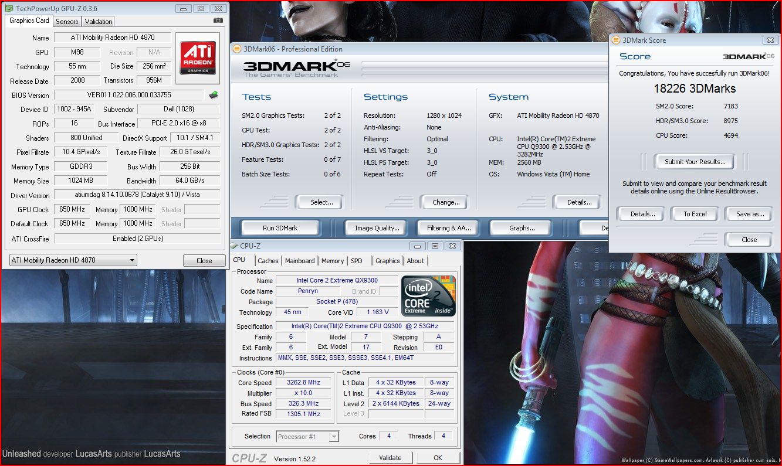This screenshot has width=782, height=466.
Task: Click the CPU-Z Name field QX9300
Action: click(337, 281)
